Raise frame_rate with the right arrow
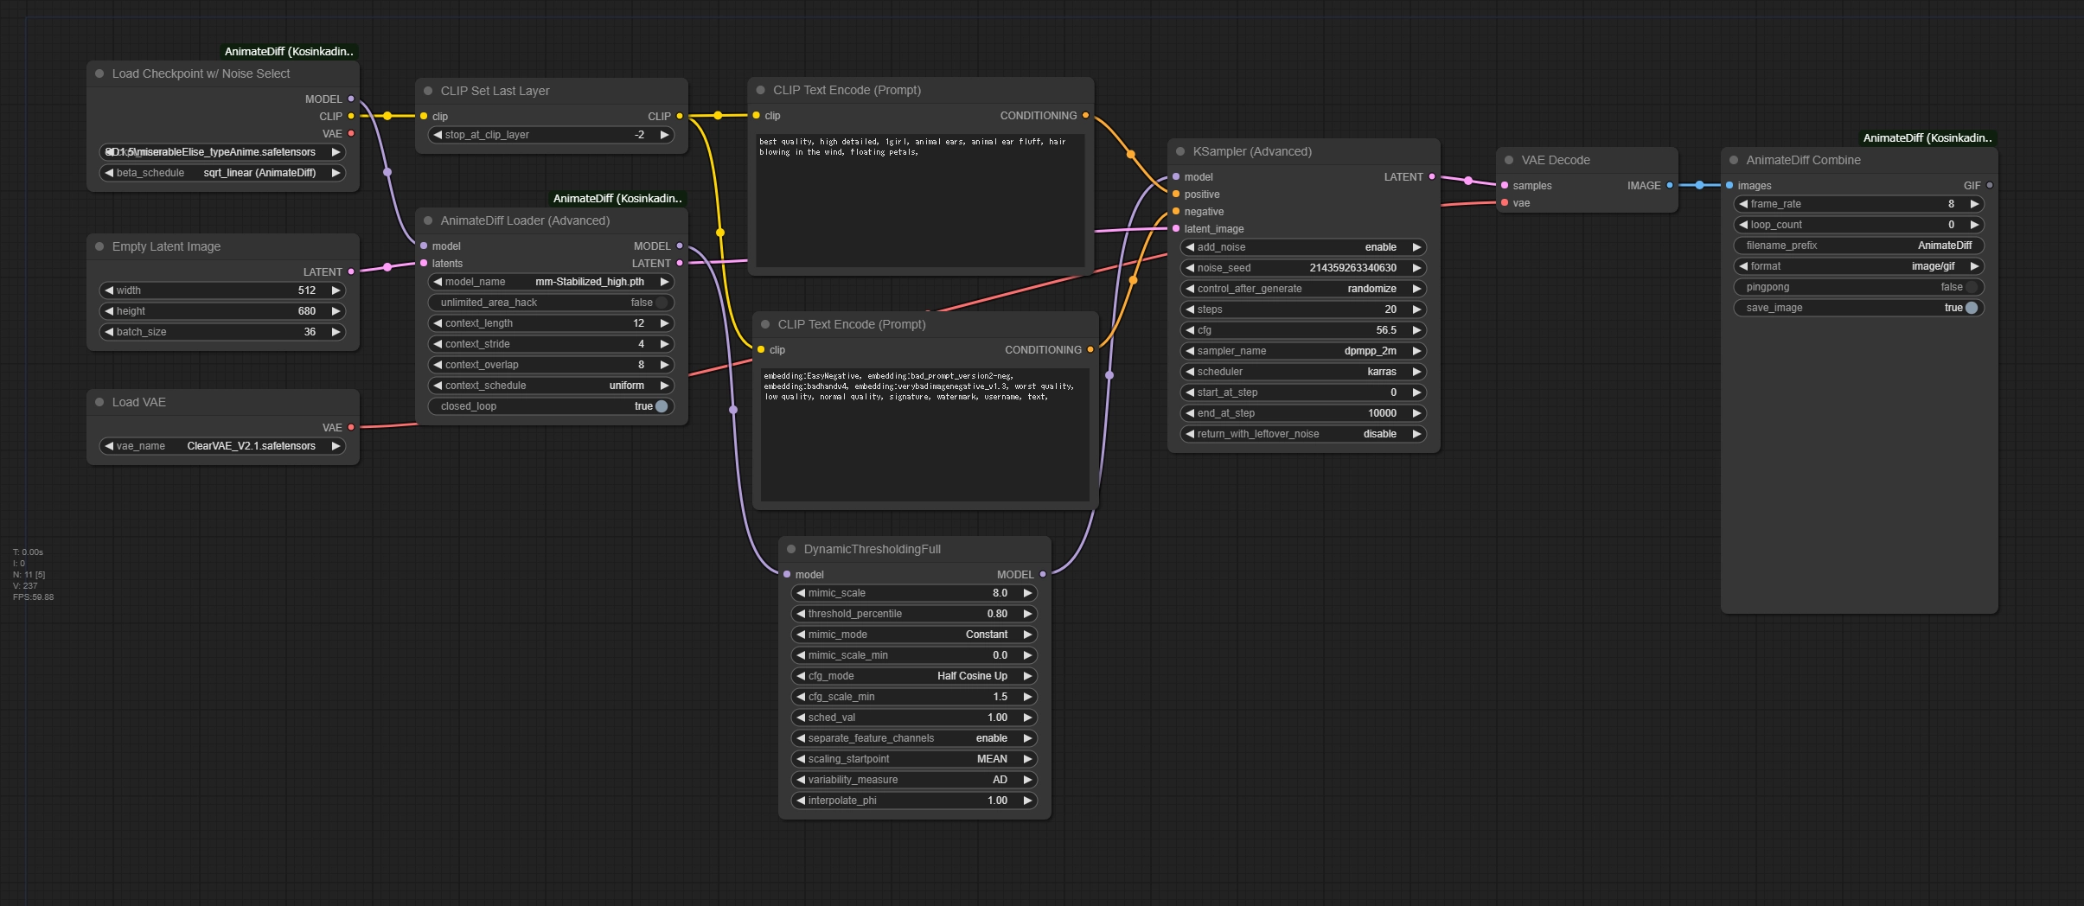Screen dimensions: 2084x906 pyautogui.click(x=1974, y=204)
